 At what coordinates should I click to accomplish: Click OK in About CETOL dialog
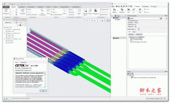[x=43, y=91]
